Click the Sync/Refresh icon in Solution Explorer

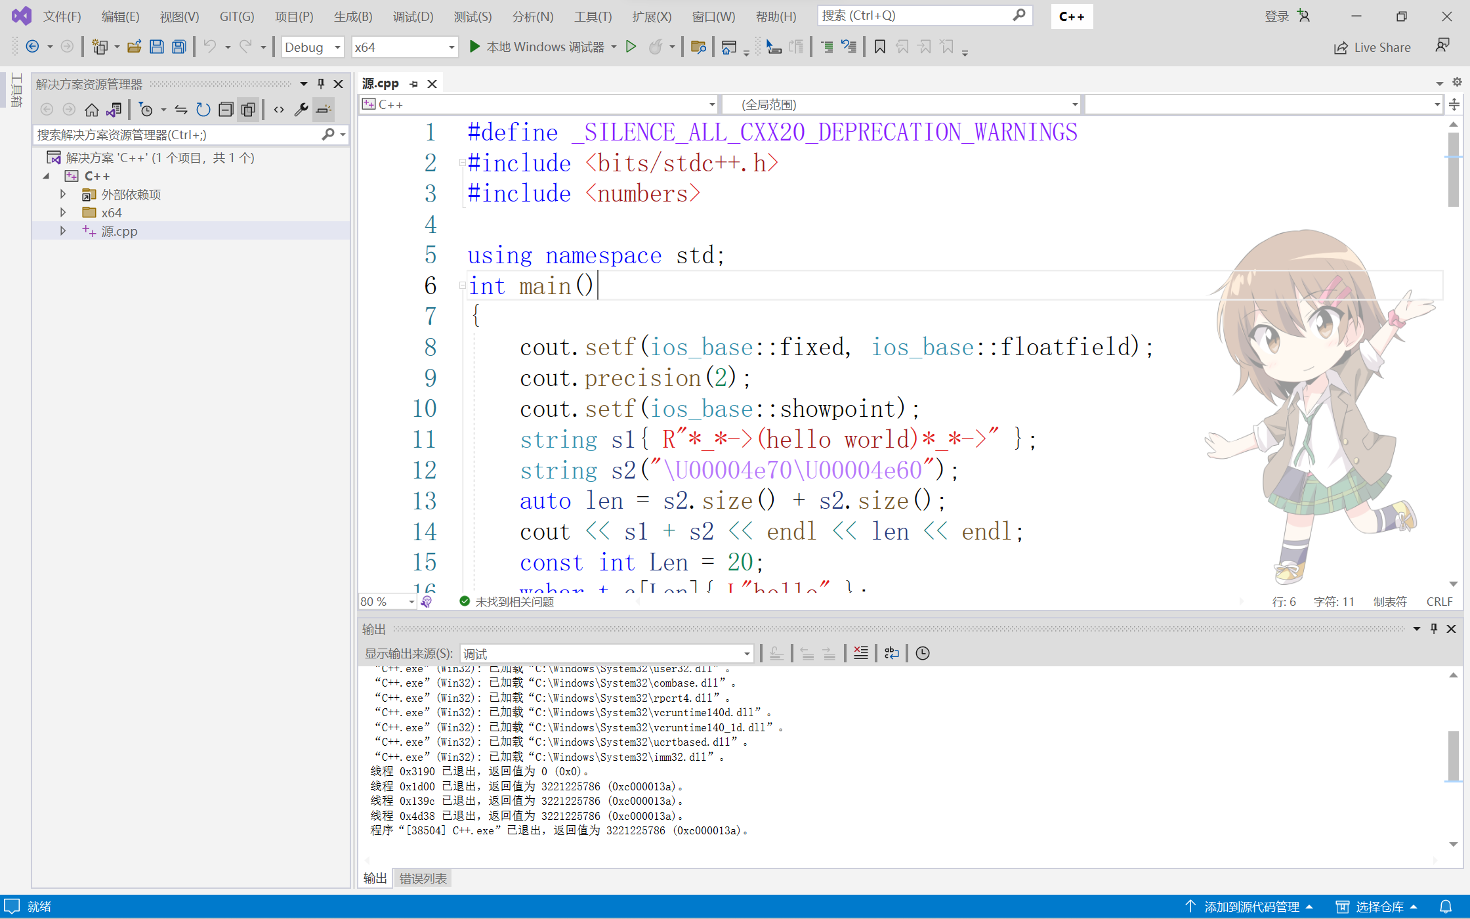(203, 110)
